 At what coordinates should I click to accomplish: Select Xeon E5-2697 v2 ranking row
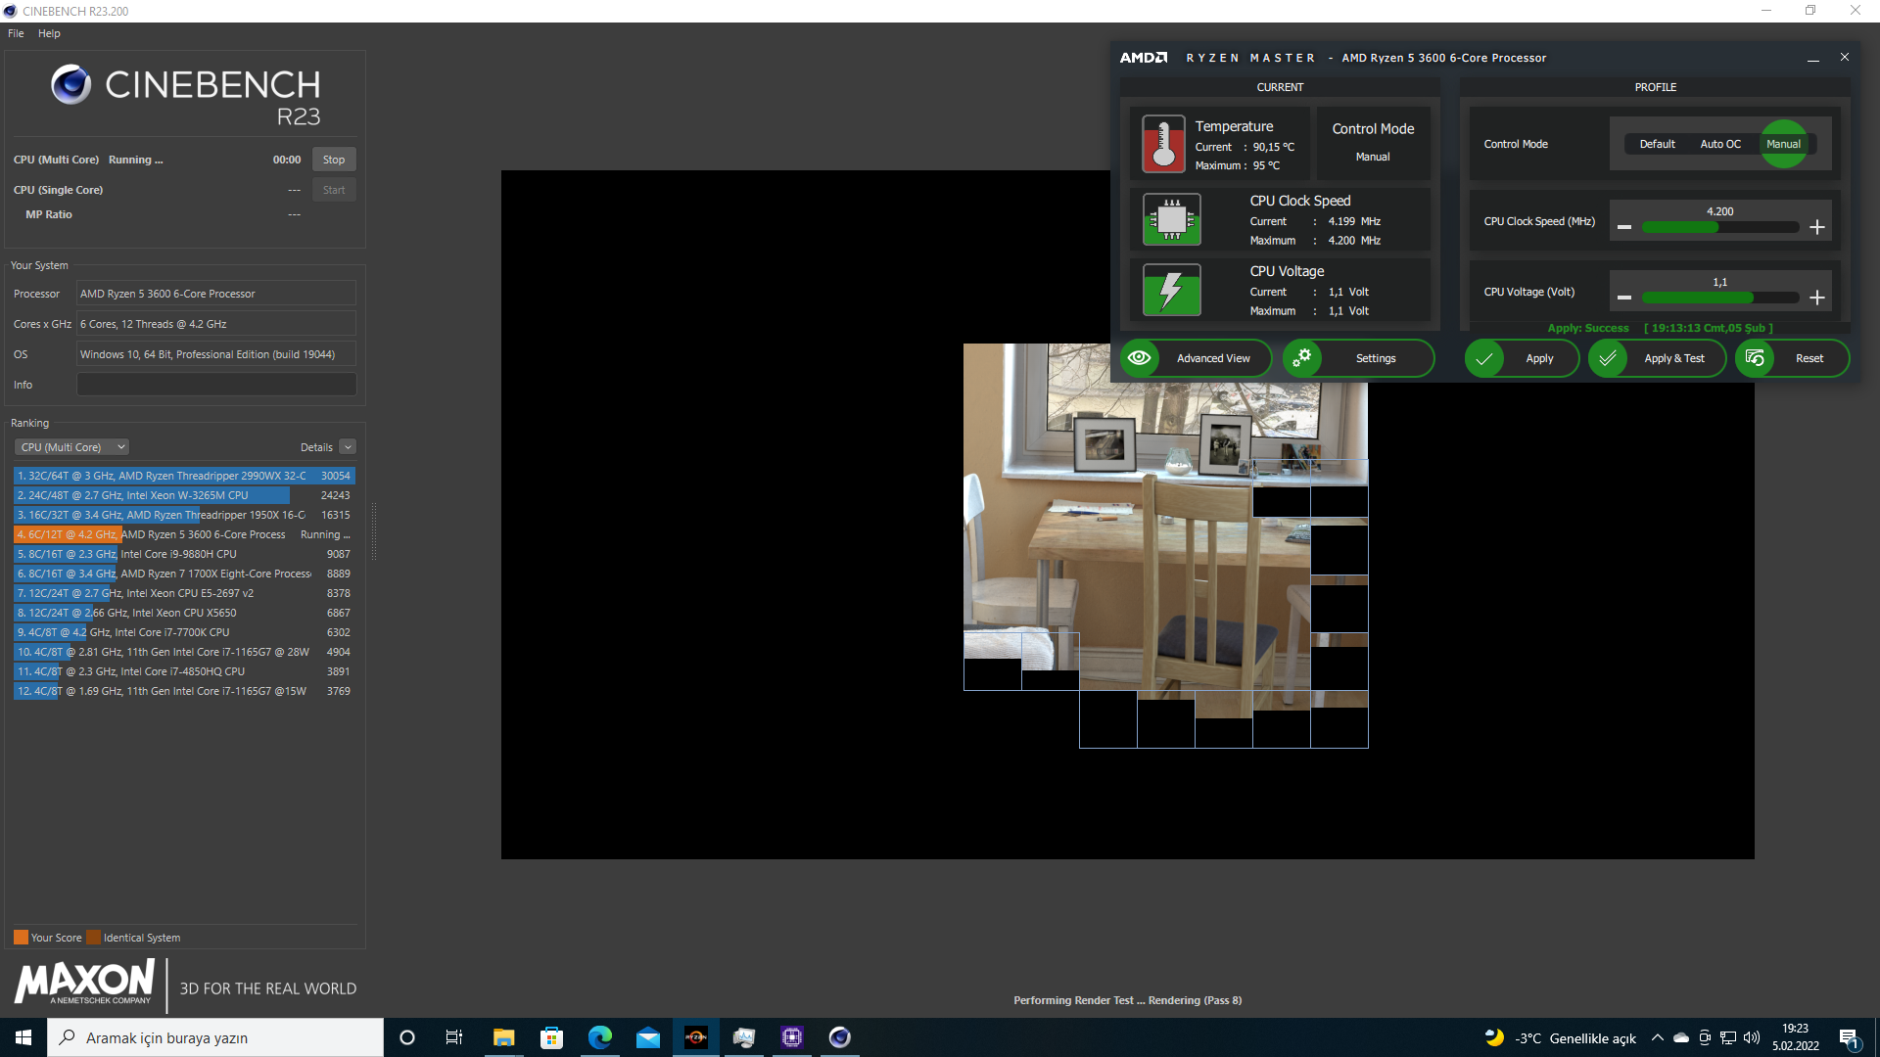[x=184, y=593]
